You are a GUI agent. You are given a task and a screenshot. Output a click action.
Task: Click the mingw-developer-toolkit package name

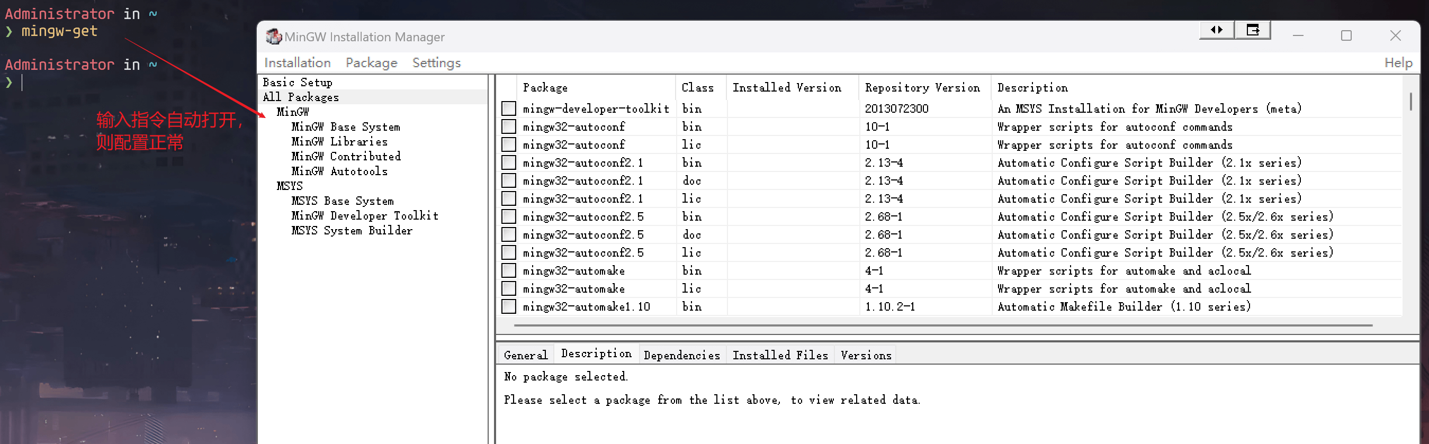[x=596, y=108]
